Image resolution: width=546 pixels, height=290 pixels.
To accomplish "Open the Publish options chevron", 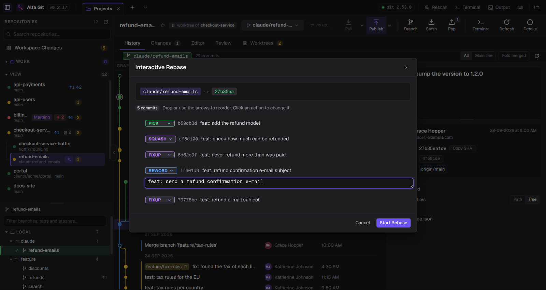I will [x=389, y=26].
